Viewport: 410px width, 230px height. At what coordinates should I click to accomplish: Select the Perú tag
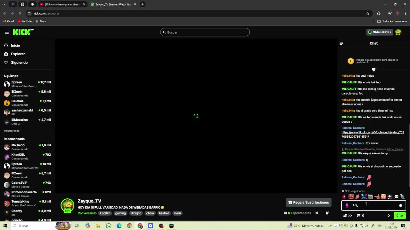177,213
